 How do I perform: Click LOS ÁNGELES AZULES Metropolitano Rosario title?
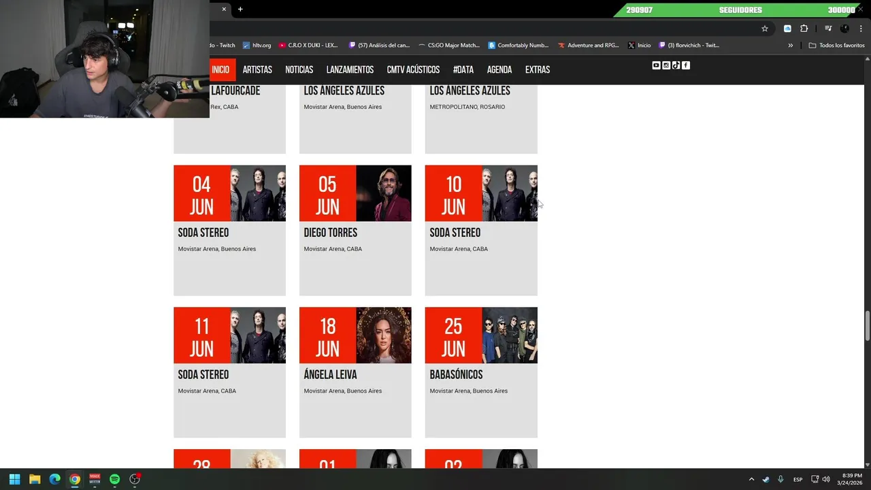coord(470,91)
